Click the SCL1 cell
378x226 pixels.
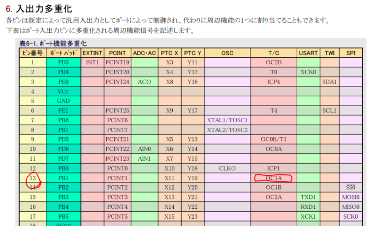(329, 111)
